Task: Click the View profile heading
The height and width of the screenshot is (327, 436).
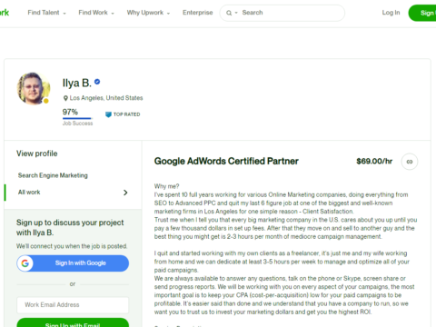Action: coord(37,154)
